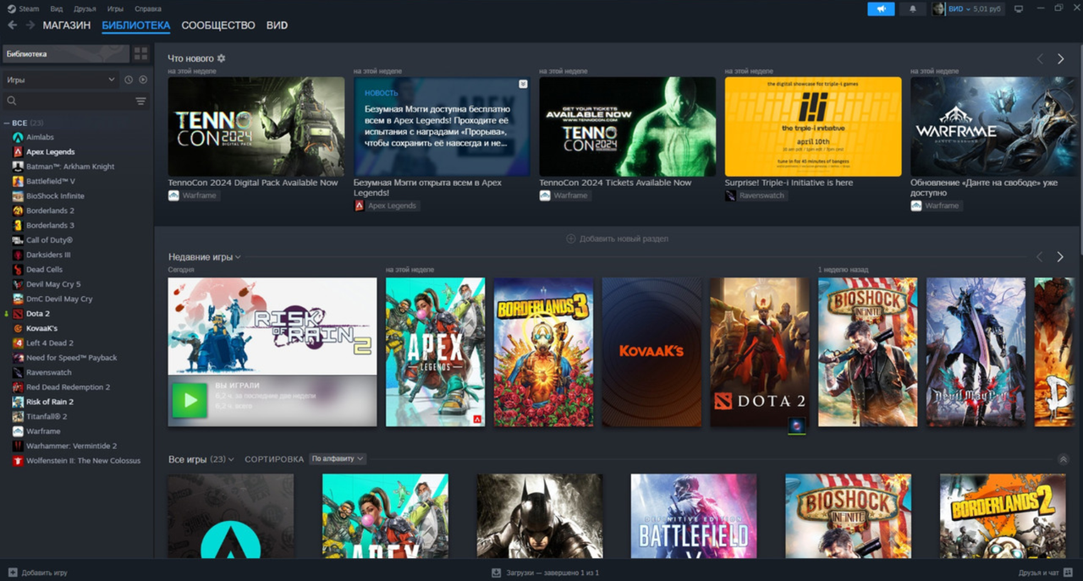Show next What's New items arrow

coord(1060,59)
